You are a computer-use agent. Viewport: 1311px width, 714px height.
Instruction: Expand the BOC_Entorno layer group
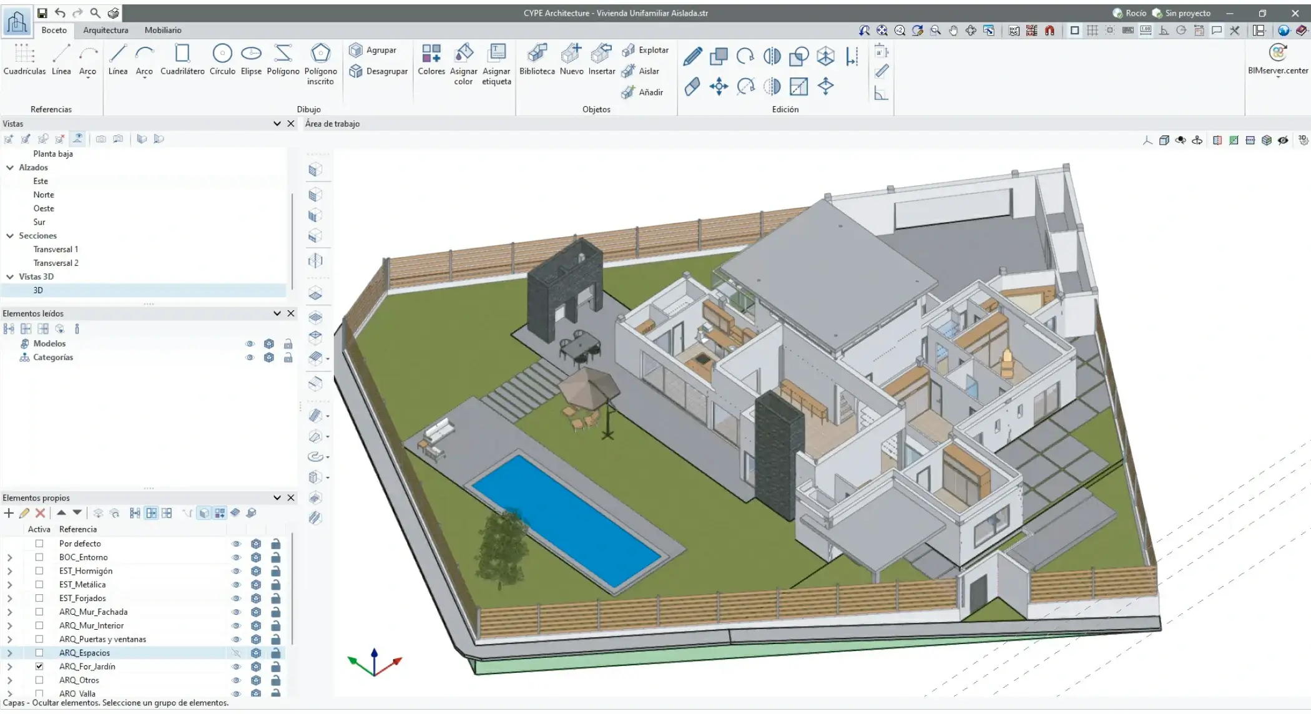point(9,557)
